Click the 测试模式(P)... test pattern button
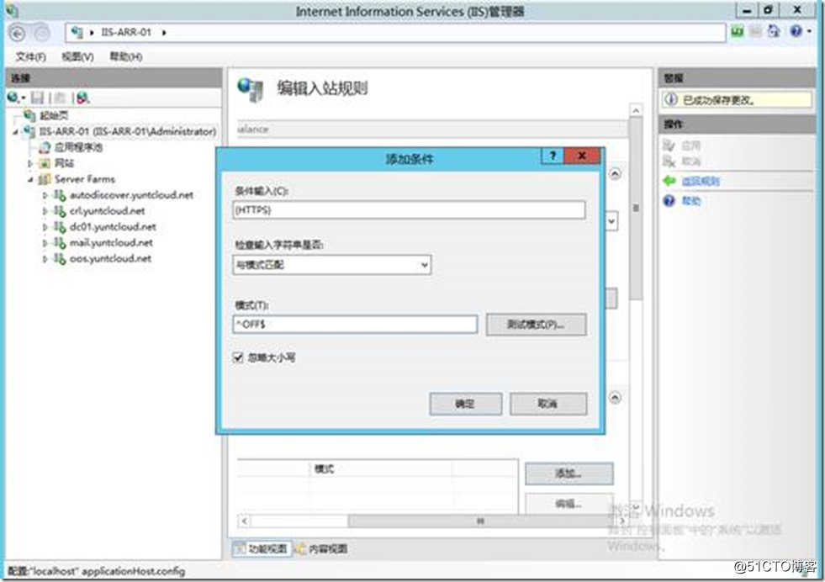The height and width of the screenshot is (582, 825). tap(536, 324)
